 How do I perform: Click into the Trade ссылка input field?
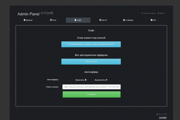point(91,87)
